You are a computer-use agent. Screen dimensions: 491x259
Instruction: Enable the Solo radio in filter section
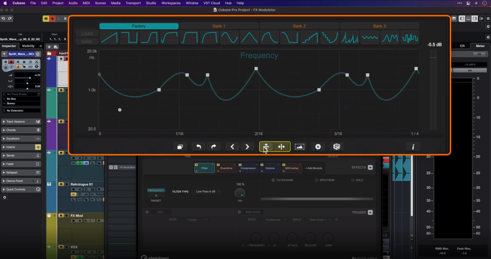(x=353, y=180)
